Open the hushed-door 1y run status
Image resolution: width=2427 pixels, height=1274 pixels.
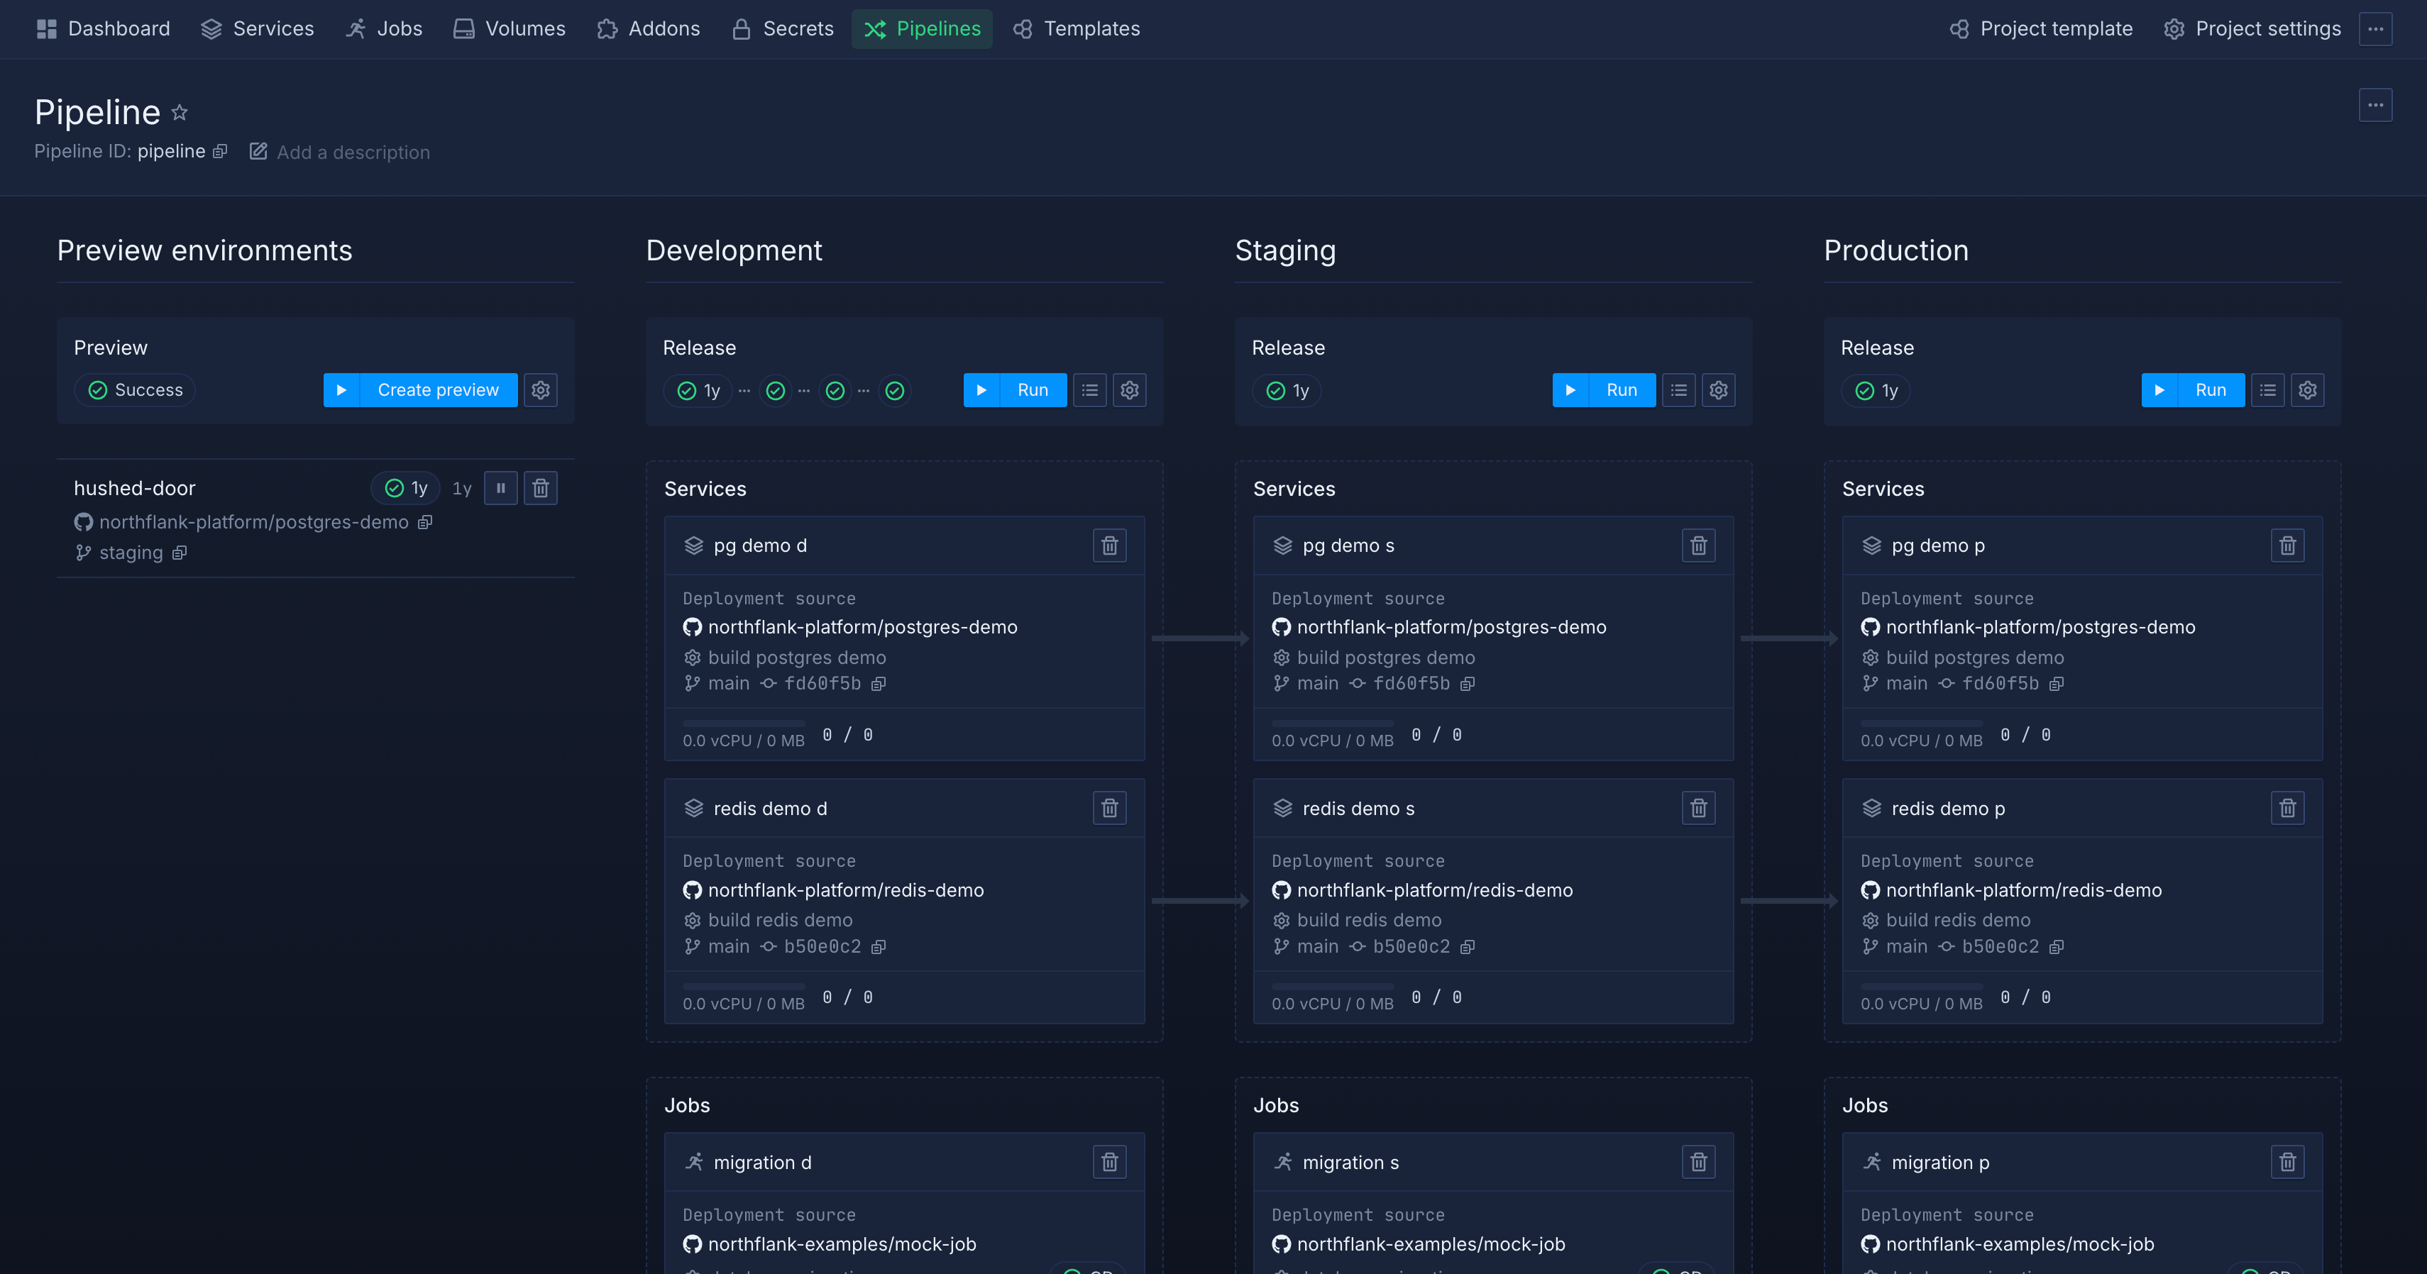(406, 488)
